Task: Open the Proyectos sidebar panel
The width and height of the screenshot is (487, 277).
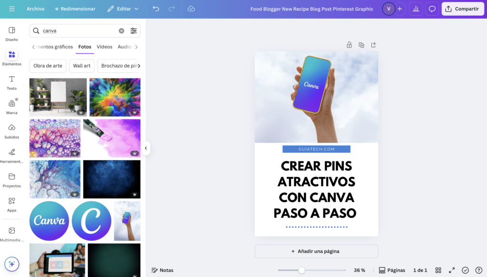Action: [x=12, y=180]
